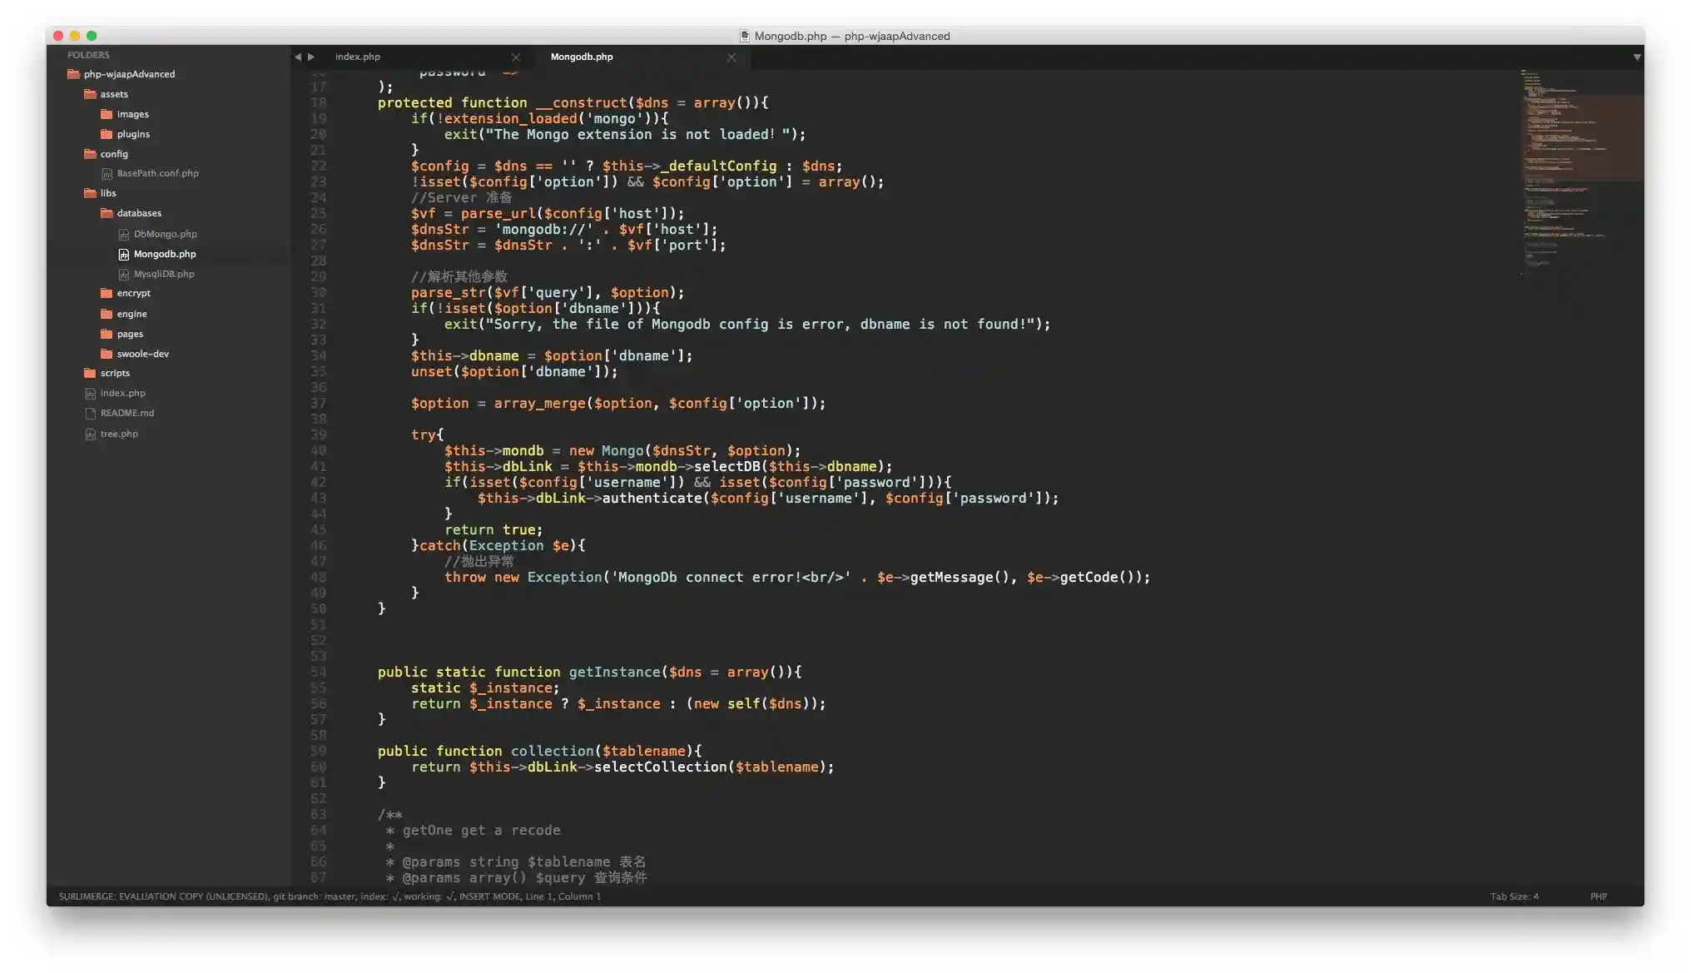Click the README.md file icon

pyautogui.click(x=90, y=413)
